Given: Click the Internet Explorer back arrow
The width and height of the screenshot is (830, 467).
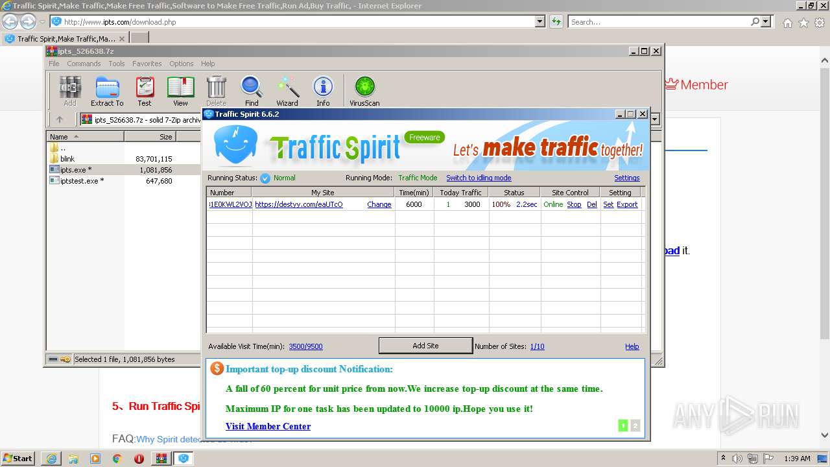Looking at the screenshot, I should (x=10, y=21).
